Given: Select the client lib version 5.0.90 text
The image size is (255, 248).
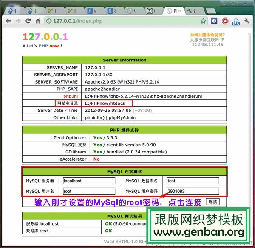Looking at the screenshot, I should coord(131,145).
